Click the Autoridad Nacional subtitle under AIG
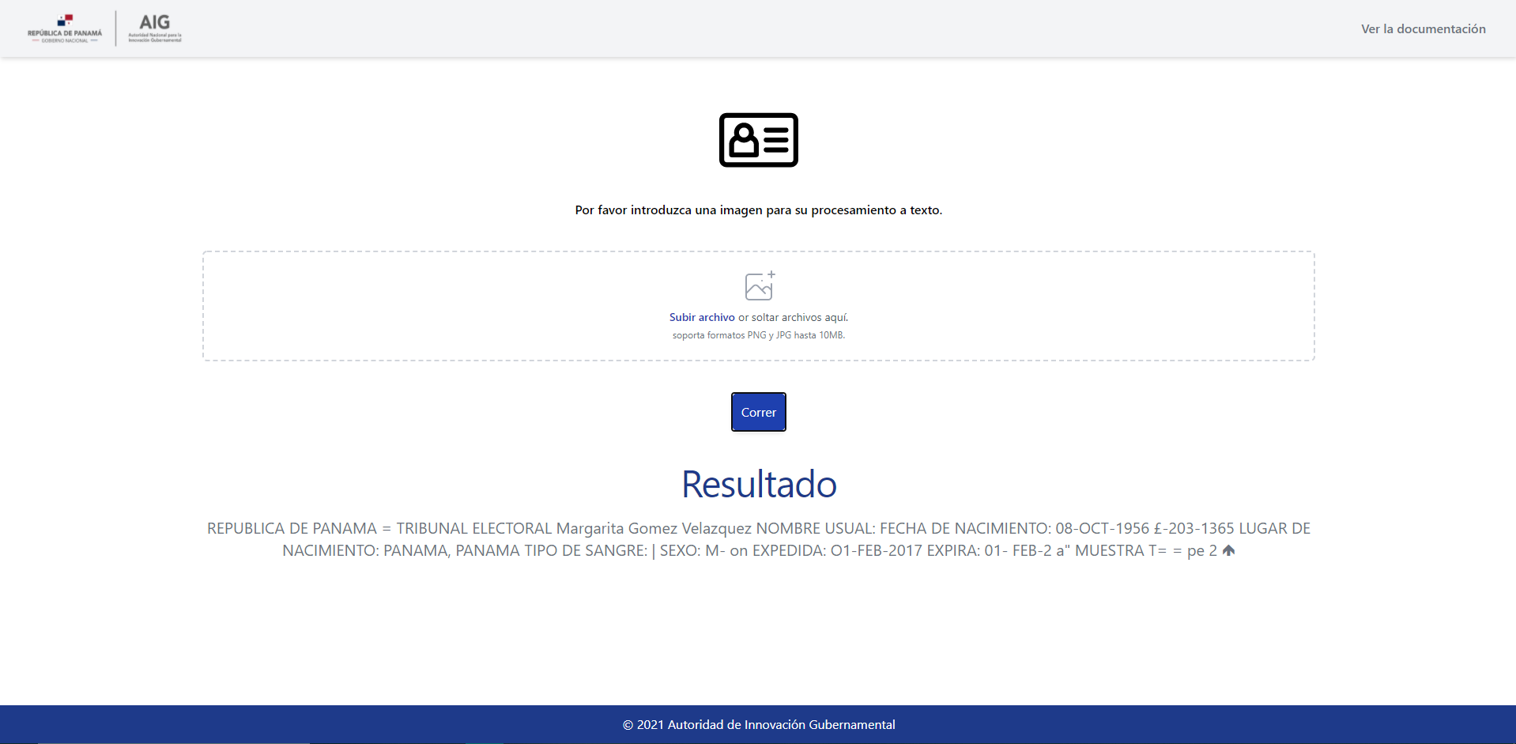The height and width of the screenshot is (744, 1516). point(154,36)
